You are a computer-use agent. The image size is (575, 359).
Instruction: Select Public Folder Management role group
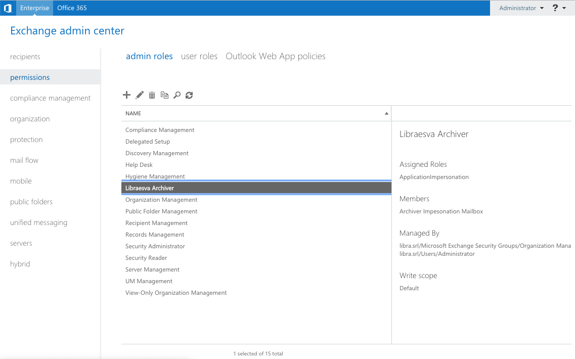coord(256,211)
